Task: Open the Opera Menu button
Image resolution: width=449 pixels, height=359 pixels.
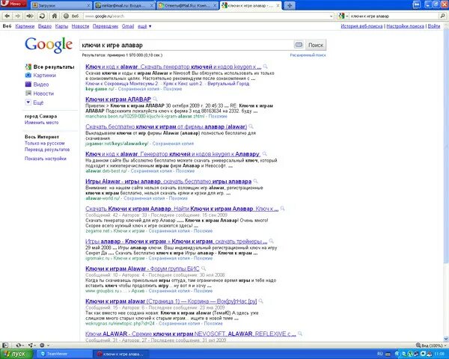Action: point(13,4)
